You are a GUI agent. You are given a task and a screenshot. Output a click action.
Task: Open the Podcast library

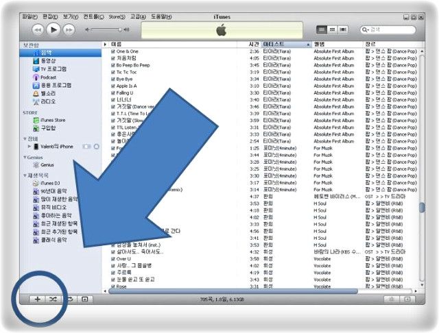(45, 77)
